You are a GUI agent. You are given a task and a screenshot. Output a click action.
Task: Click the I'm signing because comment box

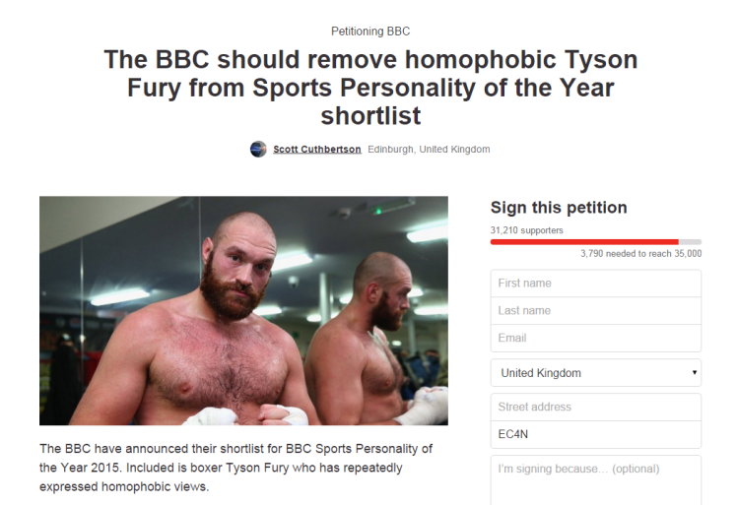coord(595,480)
